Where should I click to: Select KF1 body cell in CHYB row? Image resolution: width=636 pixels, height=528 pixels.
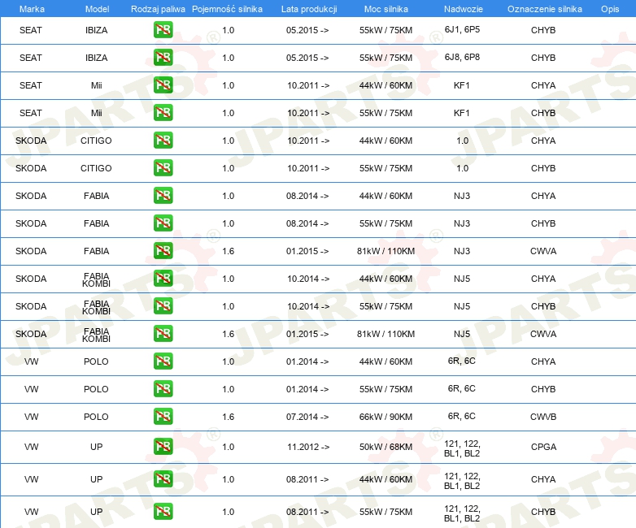click(x=462, y=113)
